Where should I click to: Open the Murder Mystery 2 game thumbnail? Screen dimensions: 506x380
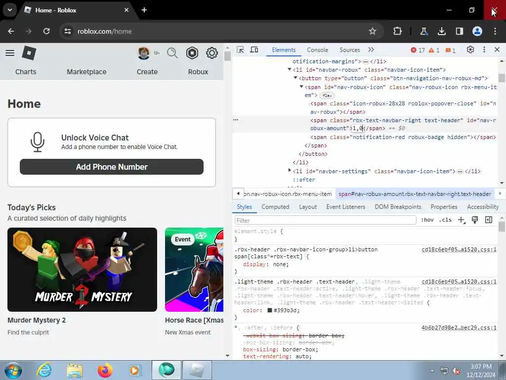[x=83, y=270]
